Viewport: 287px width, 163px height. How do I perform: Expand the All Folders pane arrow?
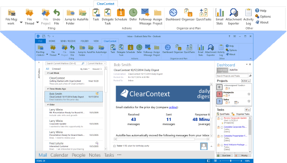[39, 62]
